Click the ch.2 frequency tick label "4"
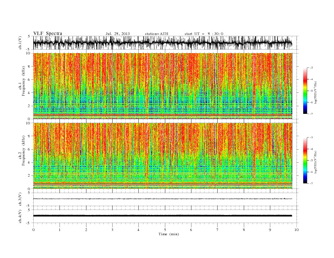 29,162
